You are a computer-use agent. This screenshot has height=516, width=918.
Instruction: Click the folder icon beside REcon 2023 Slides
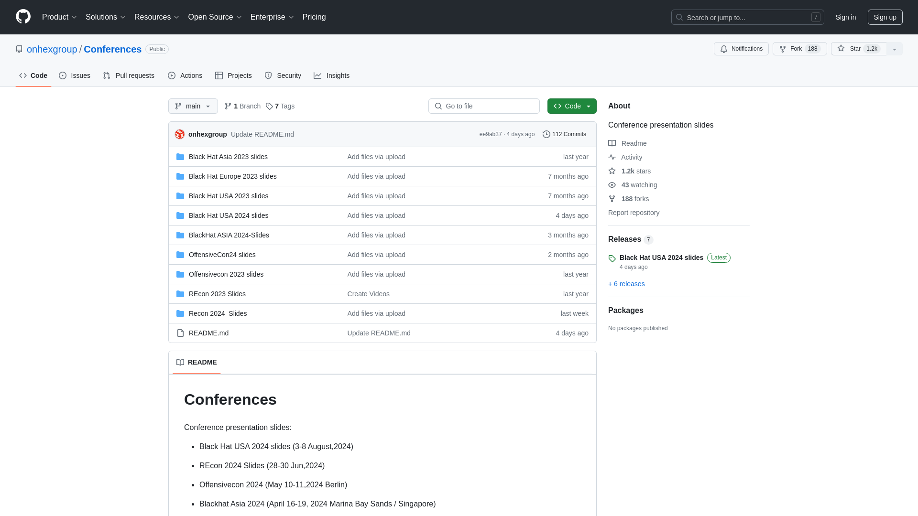click(180, 294)
